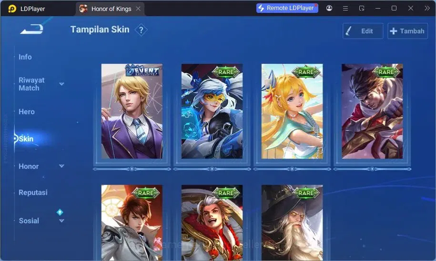Expand the LDPlayer side toolbar double-arrow
Screen dimensions: 436x261
(x=427, y=8)
